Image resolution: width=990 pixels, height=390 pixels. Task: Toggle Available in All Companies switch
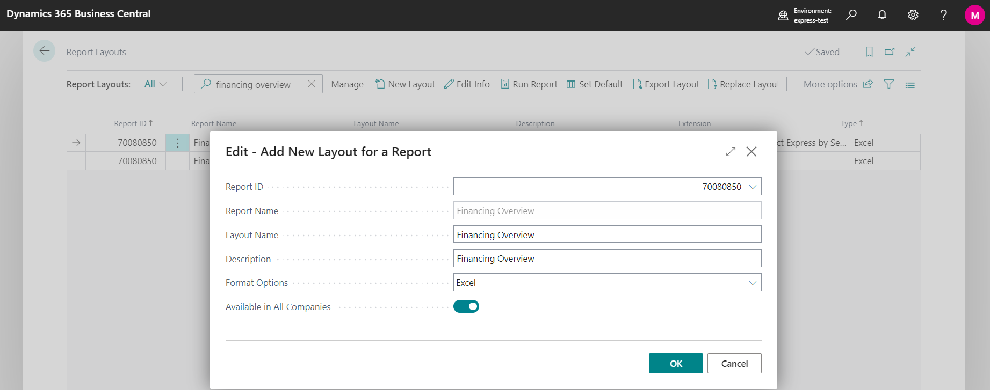pyautogui.click(x=466, y=306)
